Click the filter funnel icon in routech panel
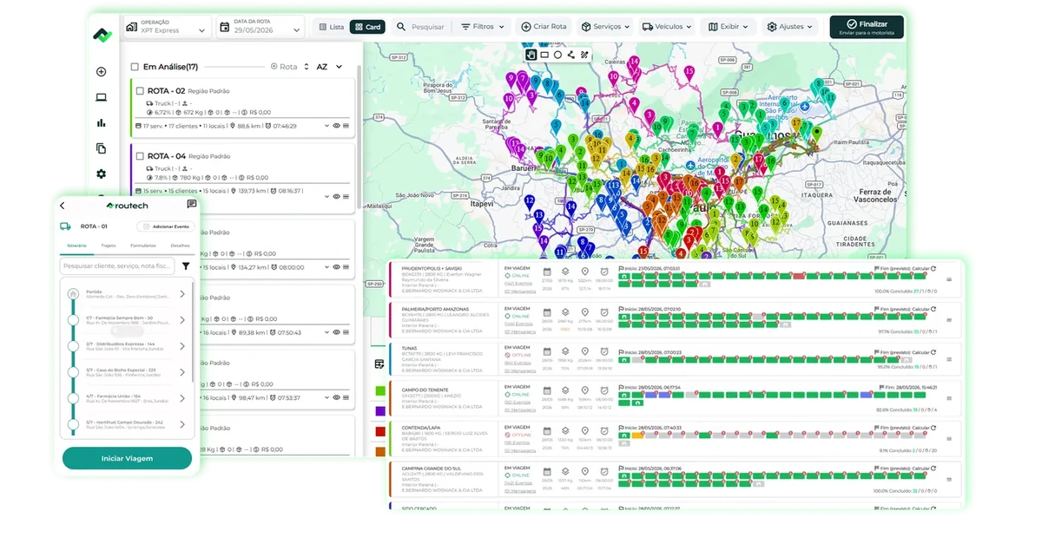Image resolution: width=1042 pixels, height=544 pixels. click(186, 266)
